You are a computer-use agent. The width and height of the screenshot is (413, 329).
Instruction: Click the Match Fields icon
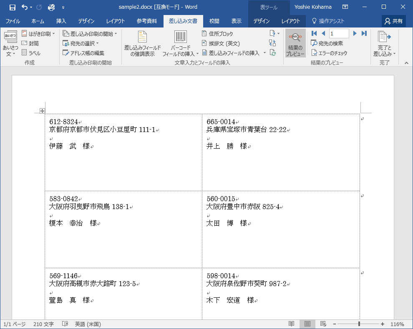point(272,43)
